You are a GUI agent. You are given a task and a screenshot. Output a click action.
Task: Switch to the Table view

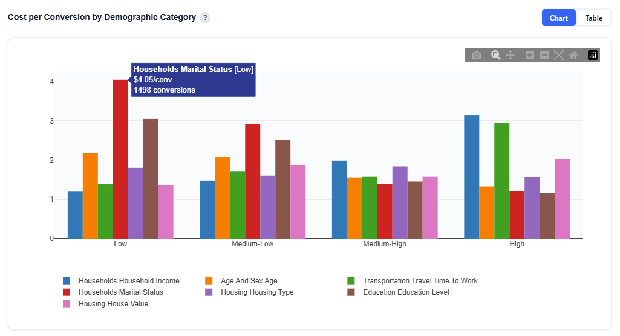point(593,18)
